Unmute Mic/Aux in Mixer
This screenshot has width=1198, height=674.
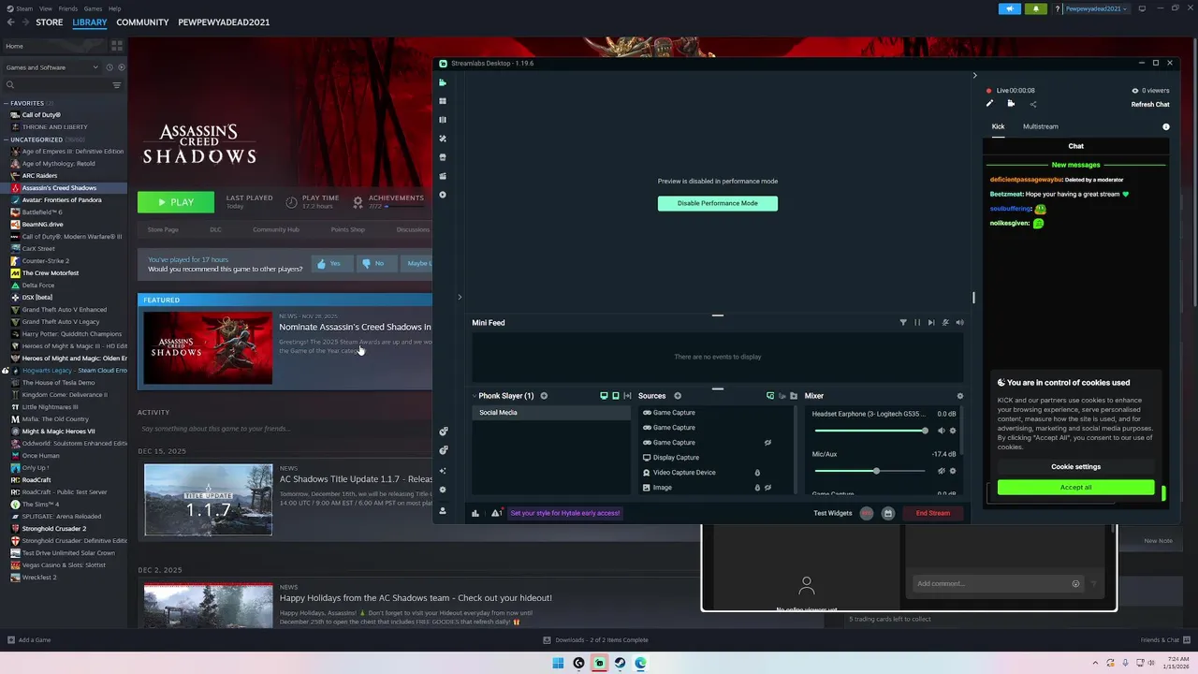click(x=942, y=471)
